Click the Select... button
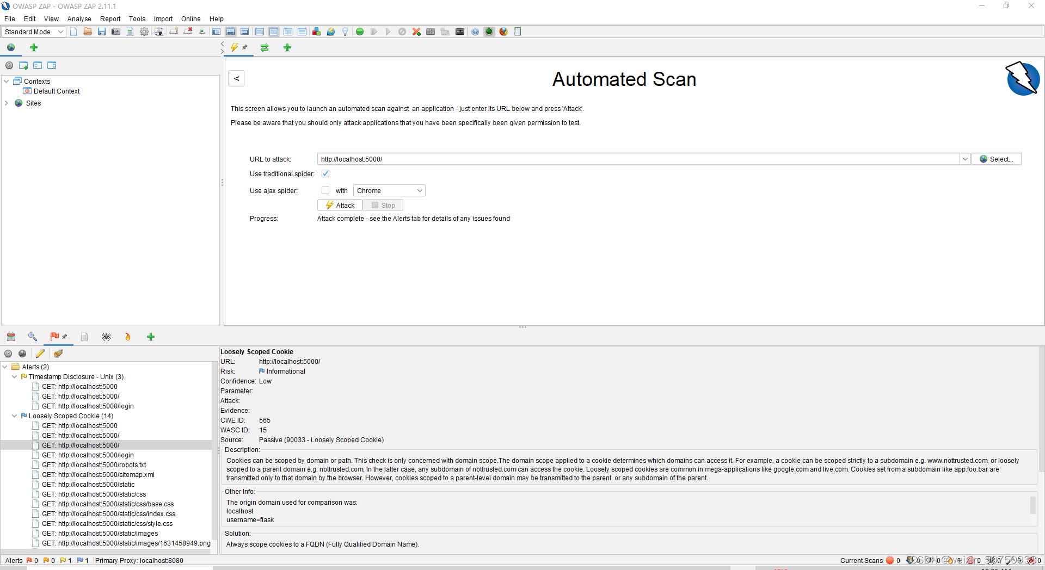The width and height of the screenshot is (1045, 570). pyautogui.click(x=996, y=159)
